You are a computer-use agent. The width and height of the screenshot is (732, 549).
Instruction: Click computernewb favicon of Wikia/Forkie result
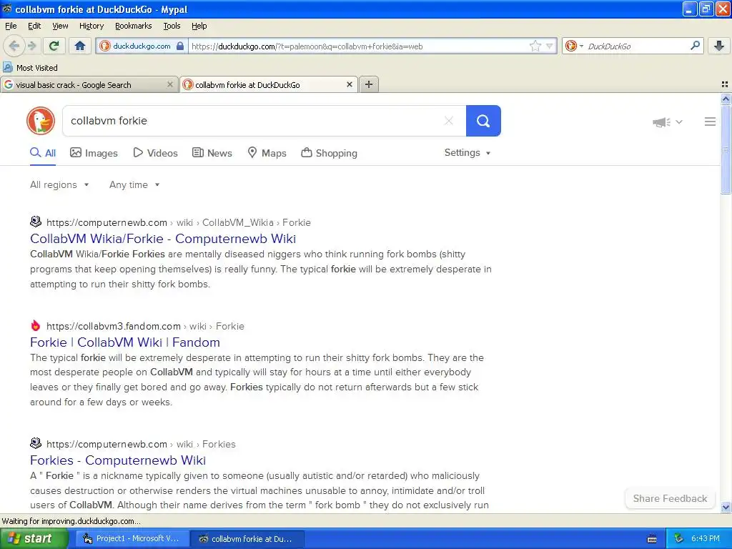point(36,222)
